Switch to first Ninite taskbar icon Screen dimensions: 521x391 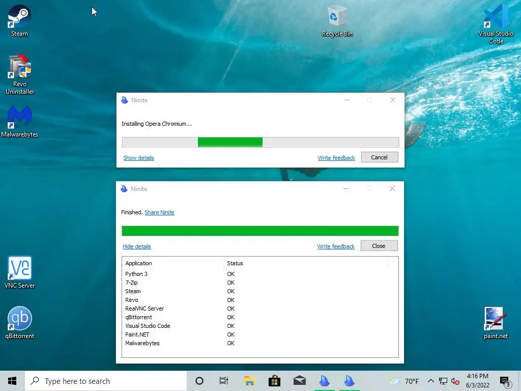point(325,381)
